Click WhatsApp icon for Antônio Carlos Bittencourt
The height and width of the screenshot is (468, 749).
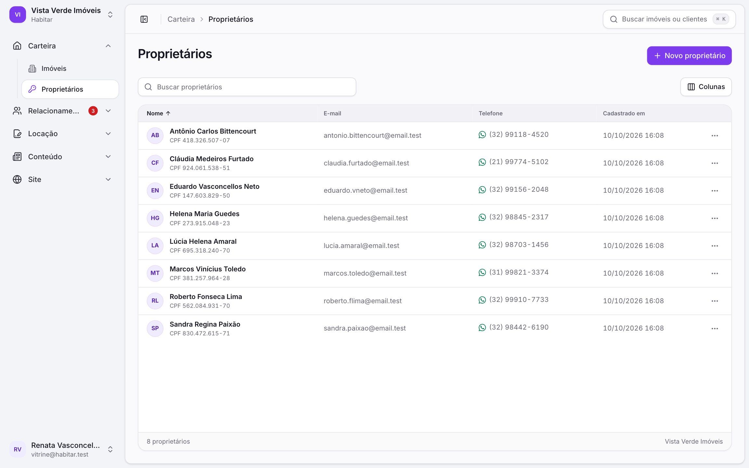pyautogui.click(x=482, y=135)
